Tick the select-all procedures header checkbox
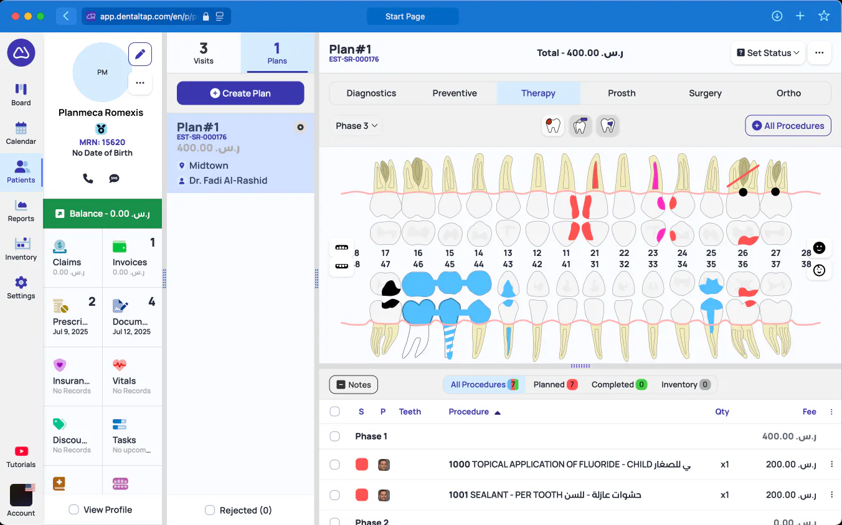 (334, 412)
